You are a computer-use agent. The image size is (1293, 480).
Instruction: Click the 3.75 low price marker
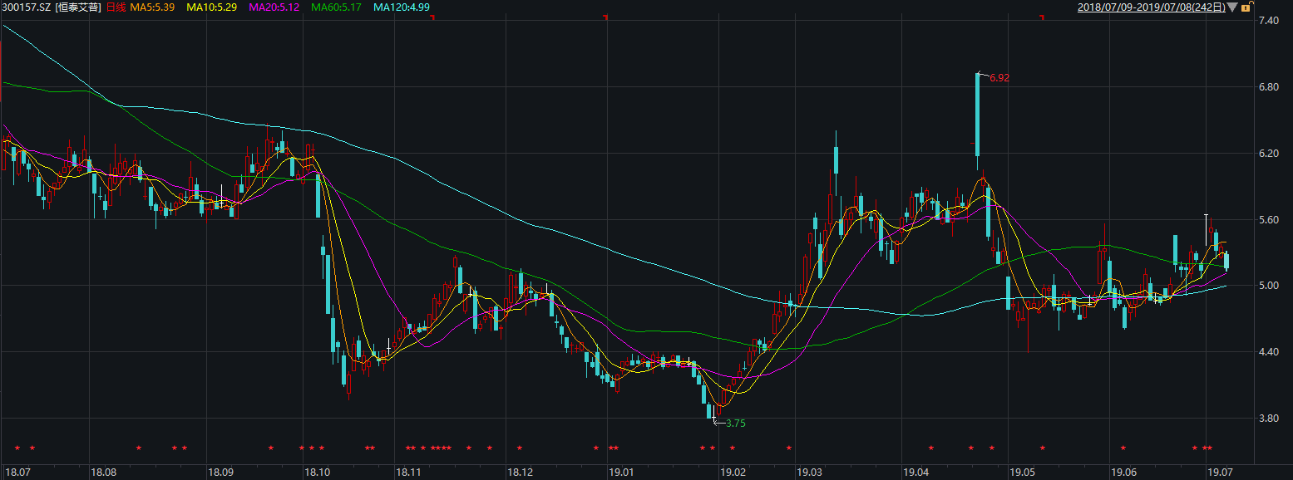[x=734, y=424]
